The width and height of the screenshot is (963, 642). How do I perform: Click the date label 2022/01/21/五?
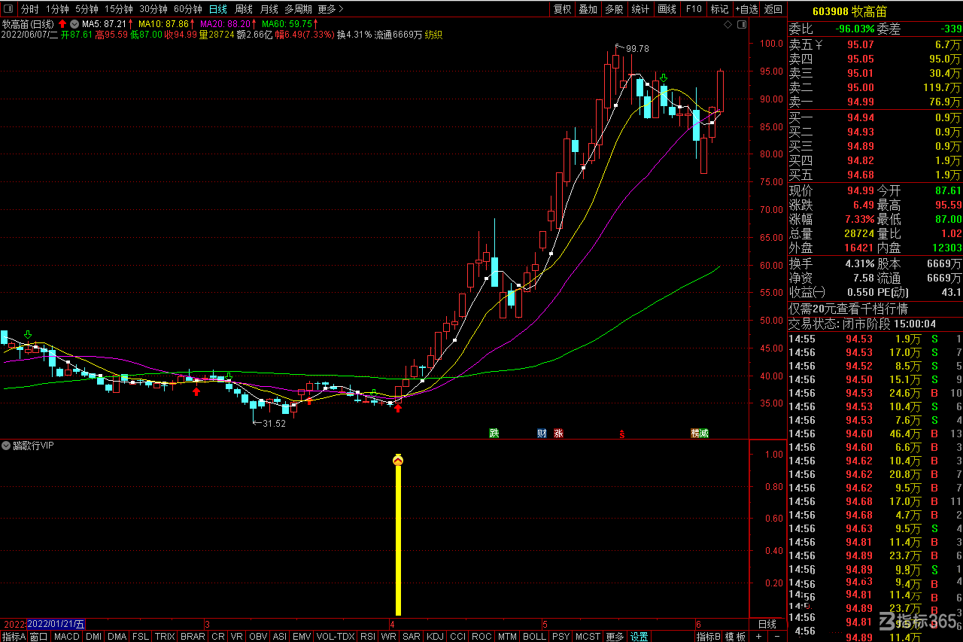[x=56, y=624]
